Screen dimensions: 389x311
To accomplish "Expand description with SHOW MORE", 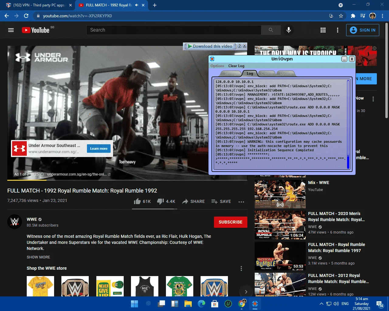I will click(x=38, y=257).
